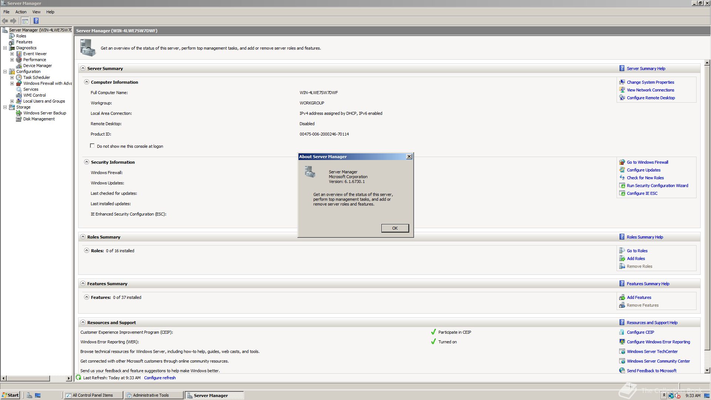Click Go to Windows Firewall icon
711x400 pixels.
pos(622,162)
